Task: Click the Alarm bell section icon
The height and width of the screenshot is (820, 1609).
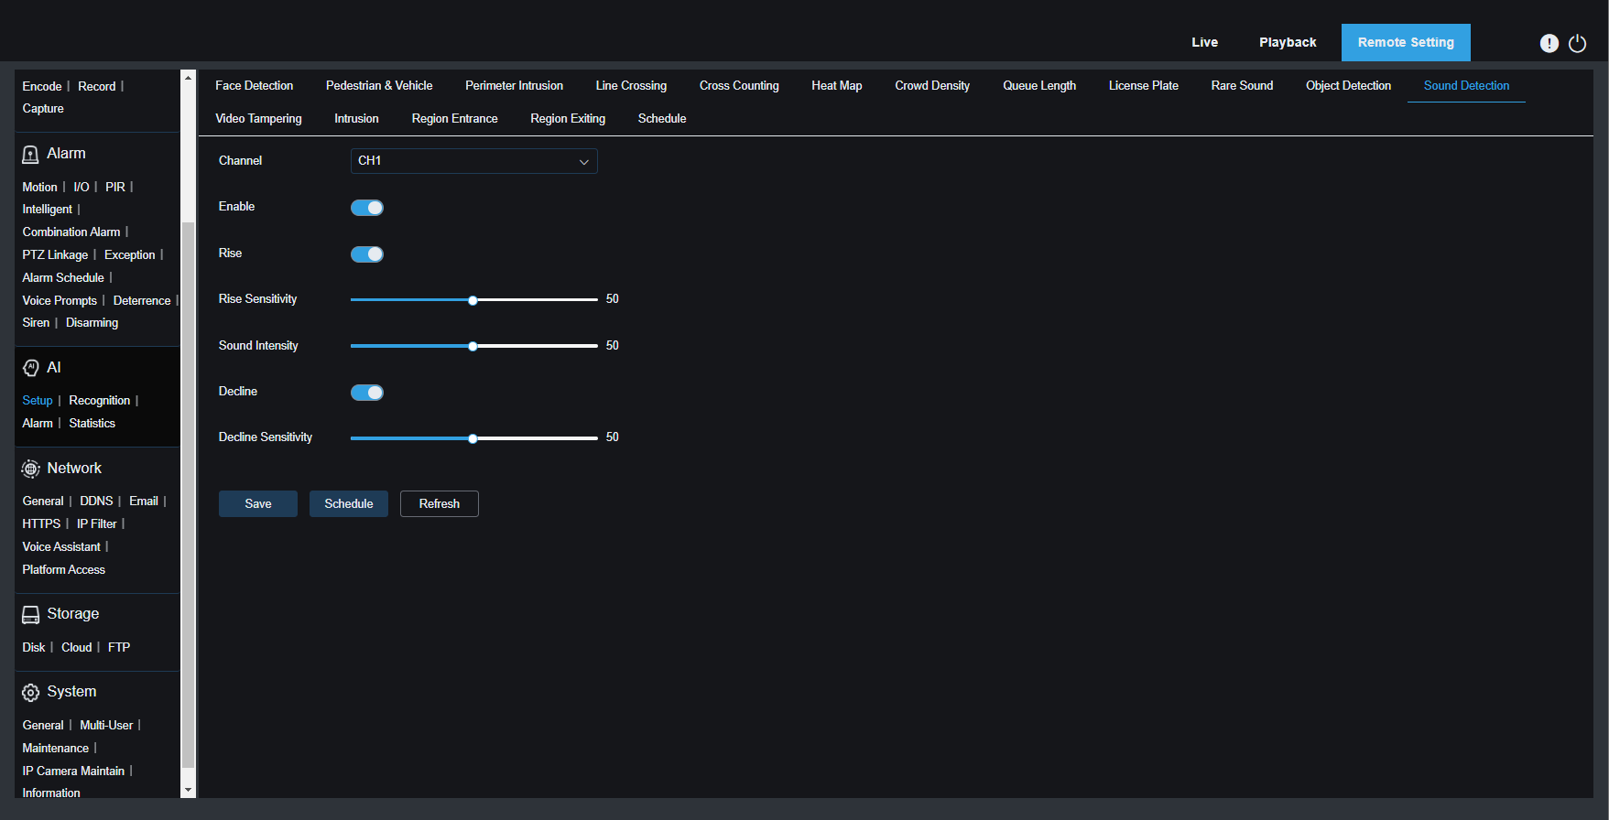Action: pos(30,154)
